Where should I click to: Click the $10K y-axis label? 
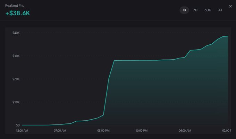[x=16, y=102]
